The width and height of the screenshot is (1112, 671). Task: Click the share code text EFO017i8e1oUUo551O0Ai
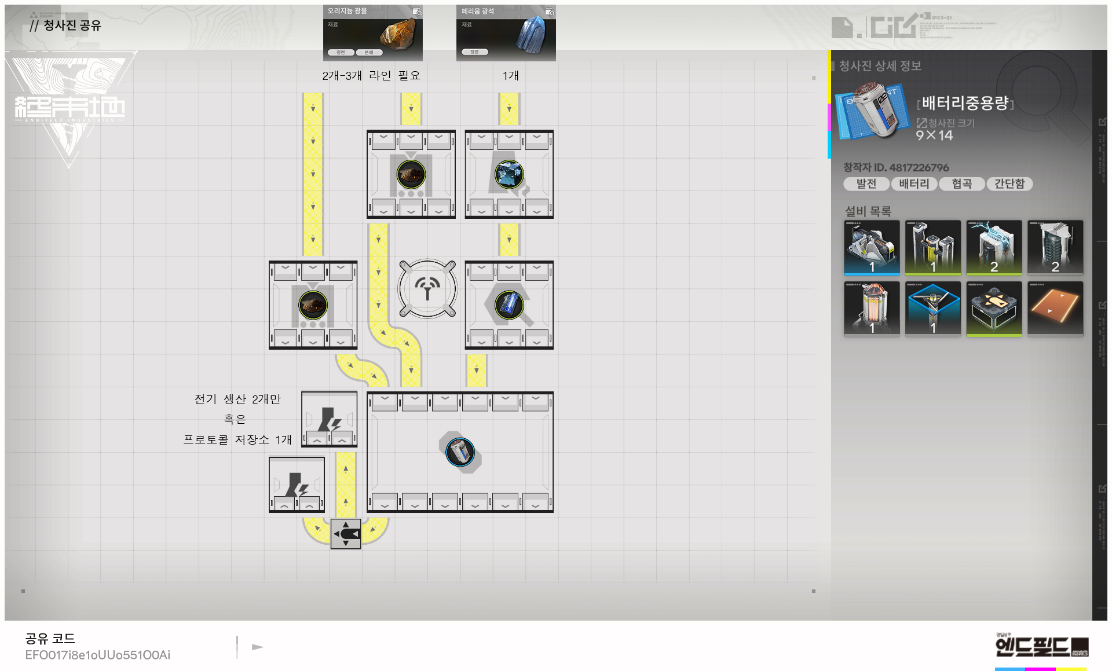pyautogui.click(x=97, y=655)
